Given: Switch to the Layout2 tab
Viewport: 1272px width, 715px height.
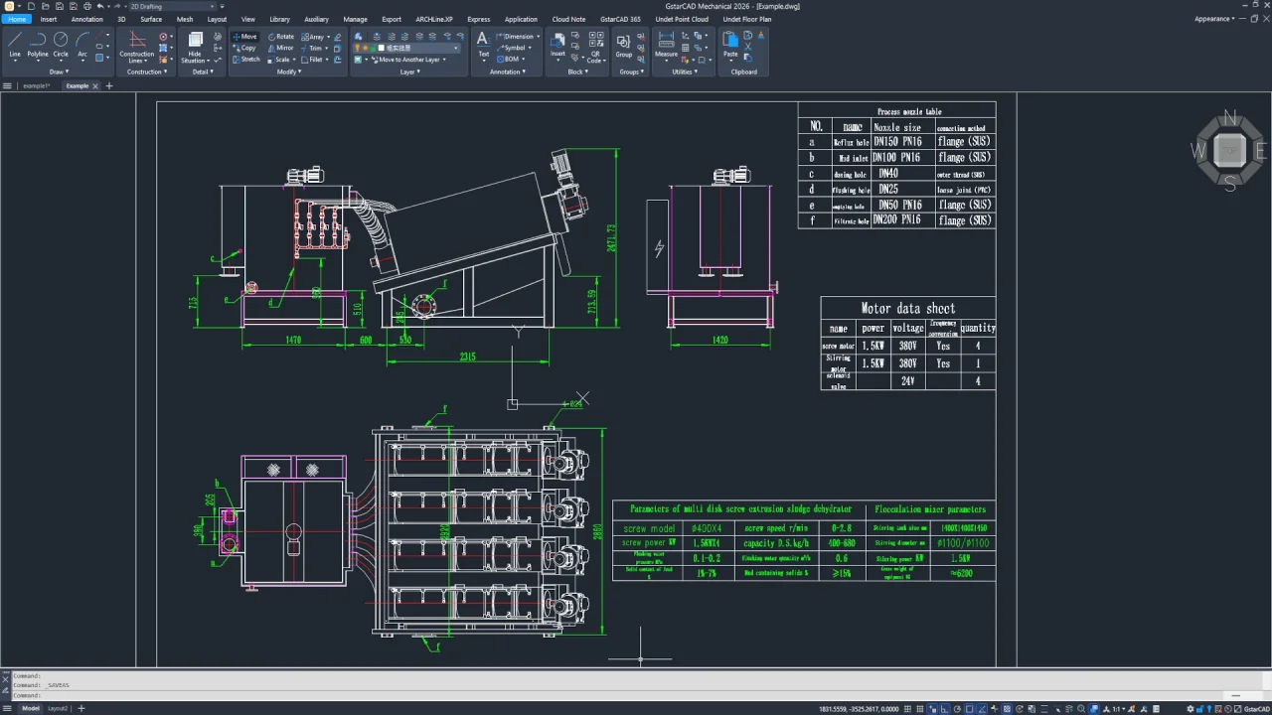Looking at the screenshot, I should [x=58, y=708].
